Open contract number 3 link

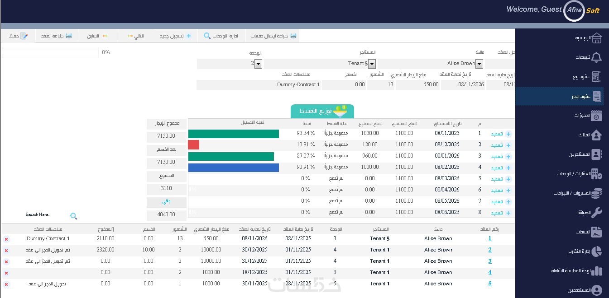coord(490,261)
